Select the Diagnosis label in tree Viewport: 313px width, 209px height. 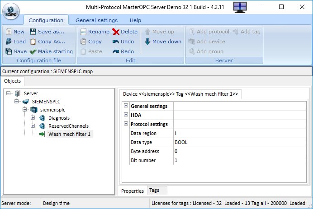click(x=59, y=118)
